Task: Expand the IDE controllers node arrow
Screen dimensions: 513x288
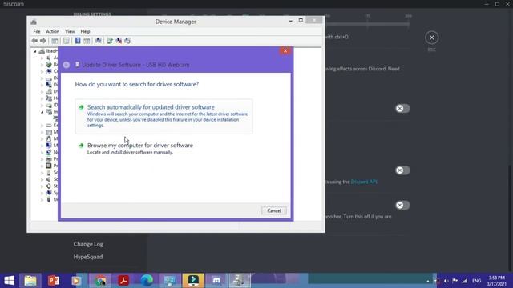Action: (x=42, y=105)
